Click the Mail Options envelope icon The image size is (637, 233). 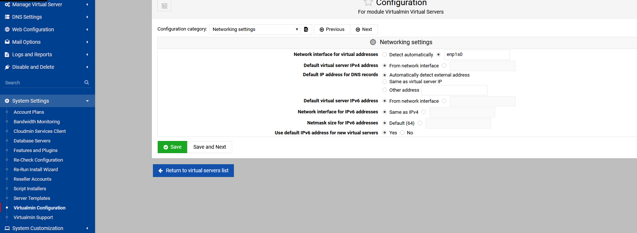pos(7,42)
